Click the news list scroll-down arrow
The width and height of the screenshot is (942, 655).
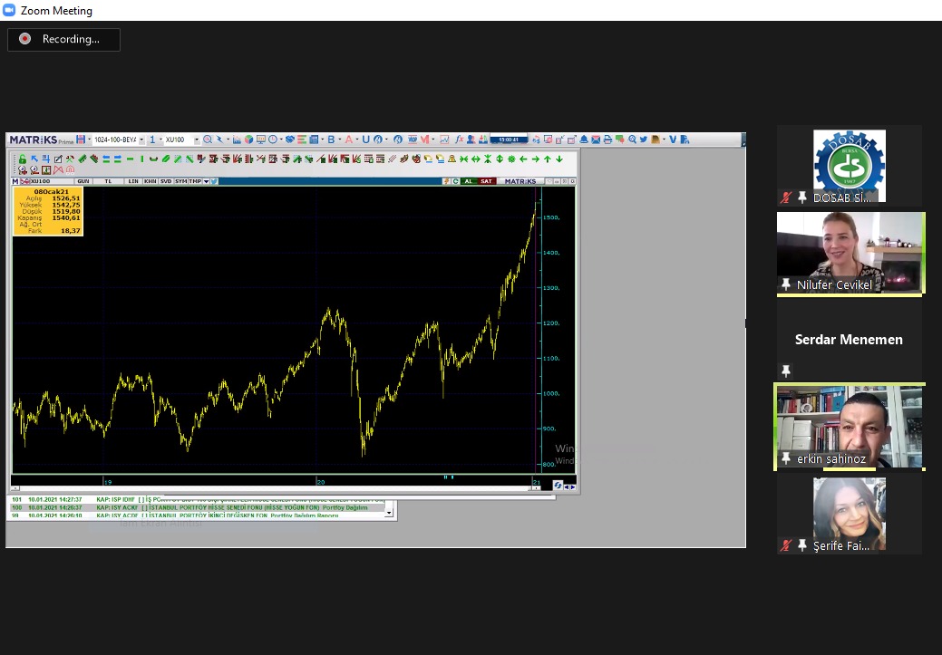[389, 512]
